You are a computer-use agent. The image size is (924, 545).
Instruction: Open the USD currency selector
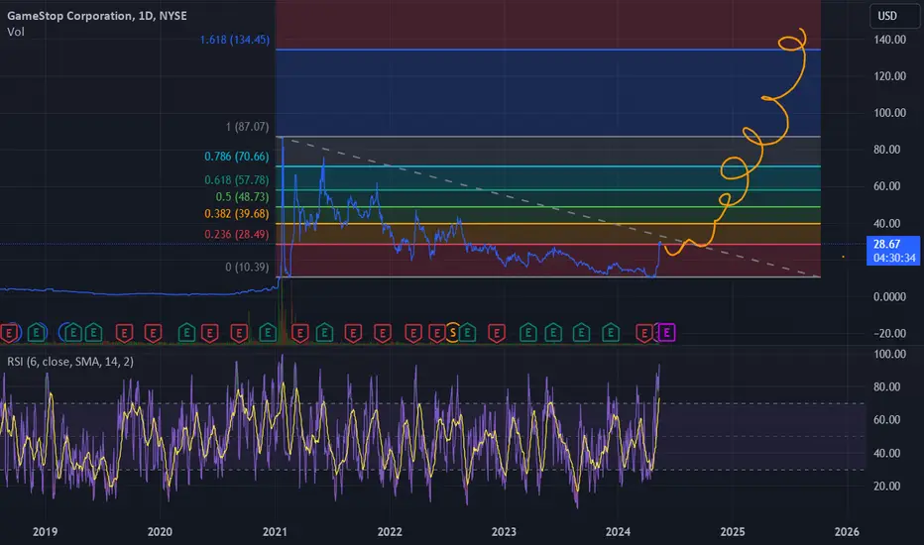(894, 16)
